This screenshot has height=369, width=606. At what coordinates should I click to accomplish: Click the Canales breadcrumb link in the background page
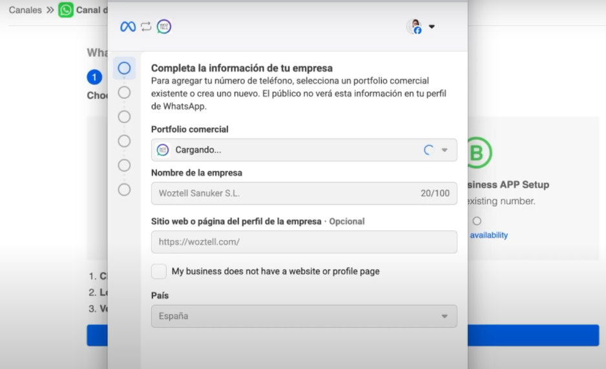click(25, 10)
